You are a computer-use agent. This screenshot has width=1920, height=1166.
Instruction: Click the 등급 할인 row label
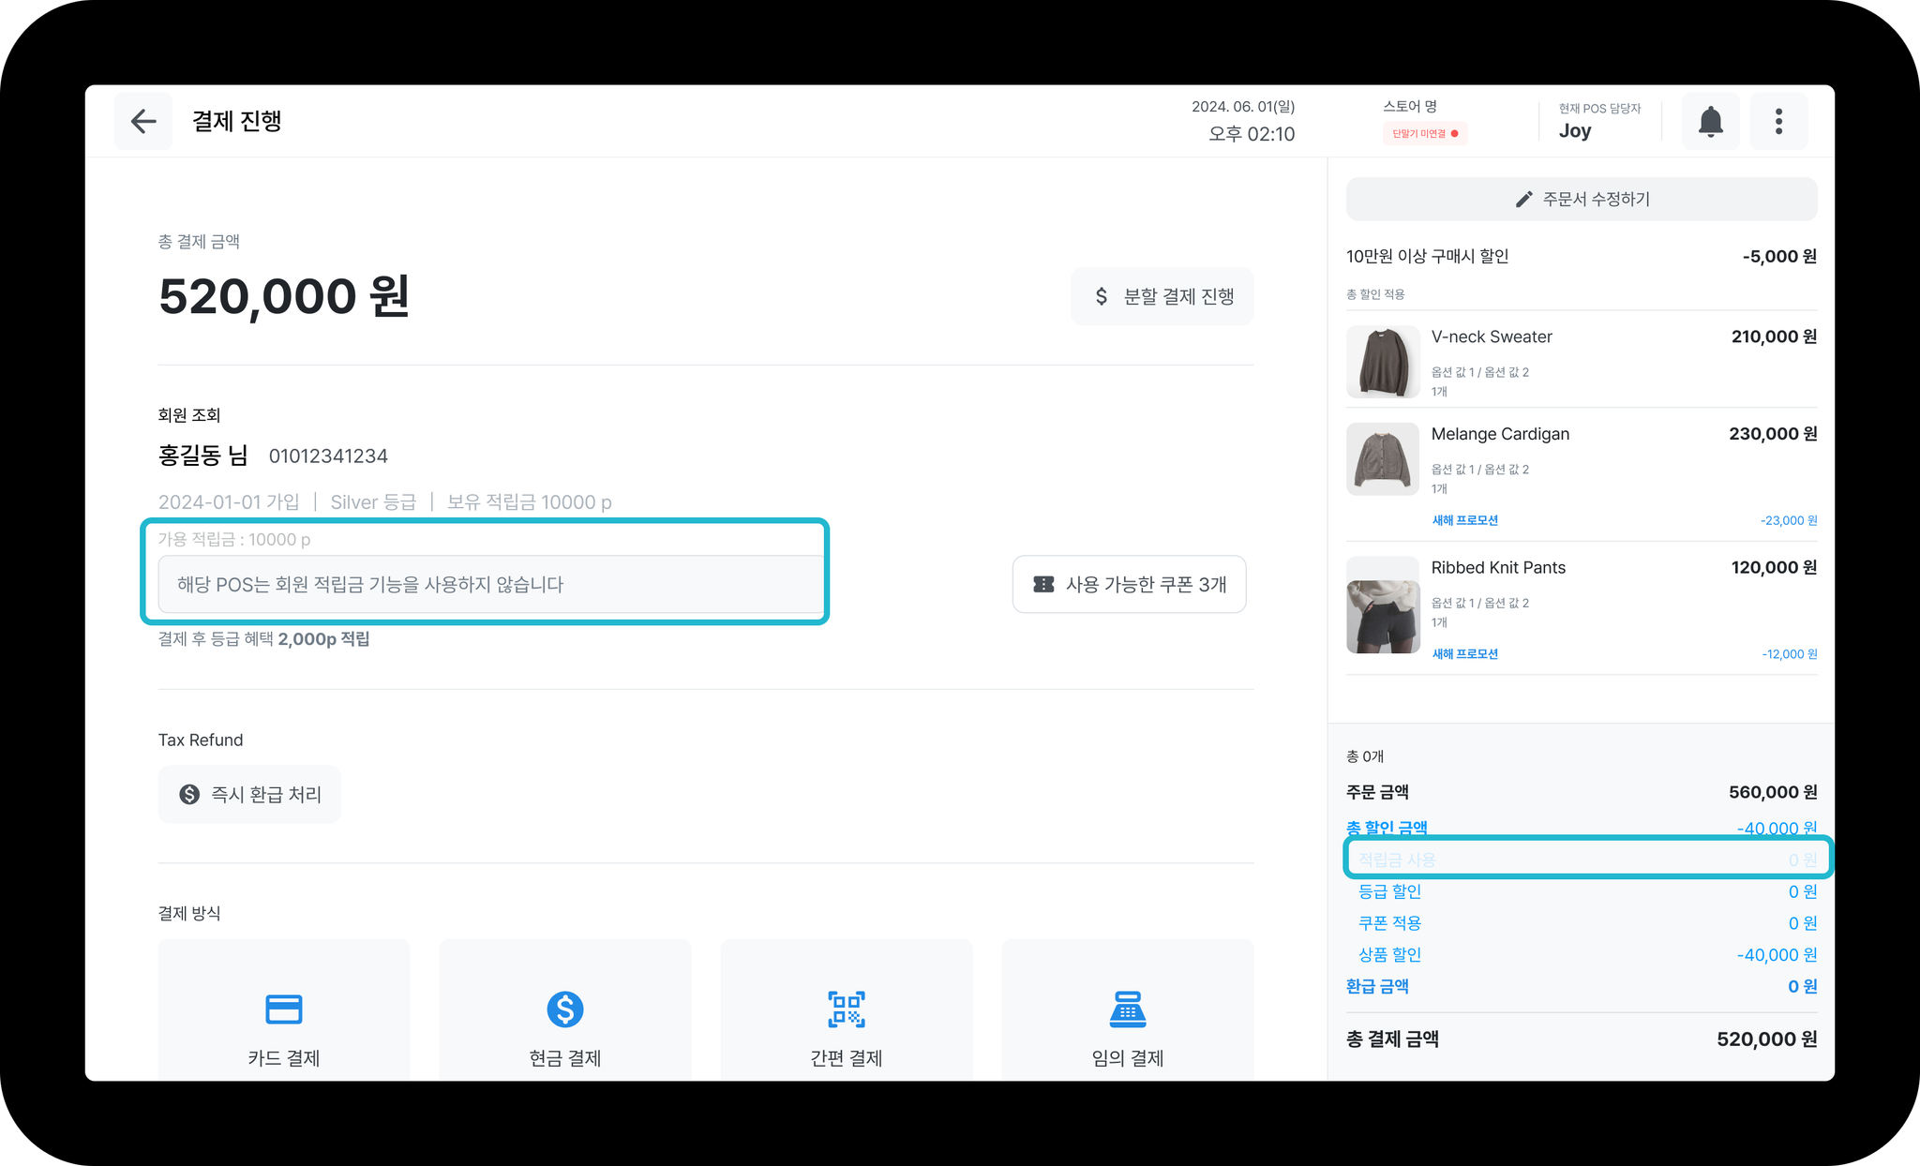point(1389,891)
